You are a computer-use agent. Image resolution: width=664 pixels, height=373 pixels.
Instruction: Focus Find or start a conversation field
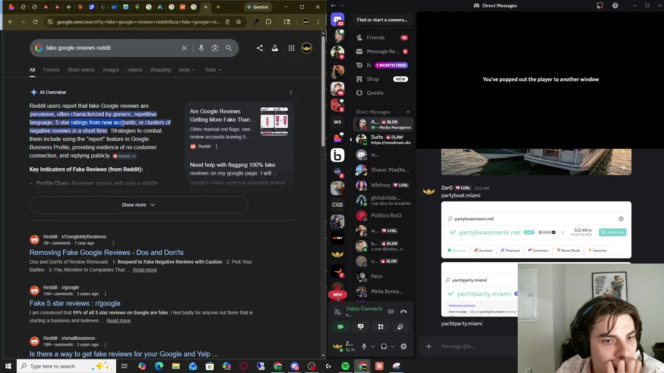coord(382,20)
